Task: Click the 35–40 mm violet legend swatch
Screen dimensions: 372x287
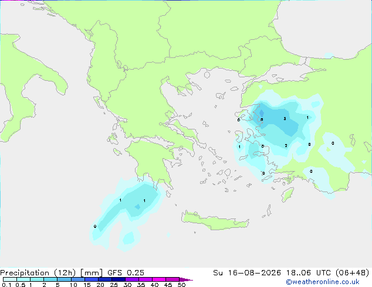Action: point(145,279)
